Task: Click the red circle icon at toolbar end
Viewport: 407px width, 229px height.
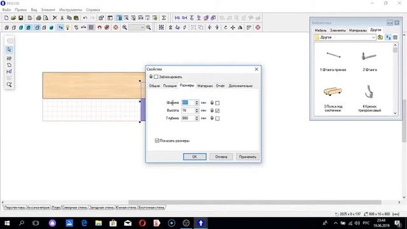Action: [x=258, y=27]
